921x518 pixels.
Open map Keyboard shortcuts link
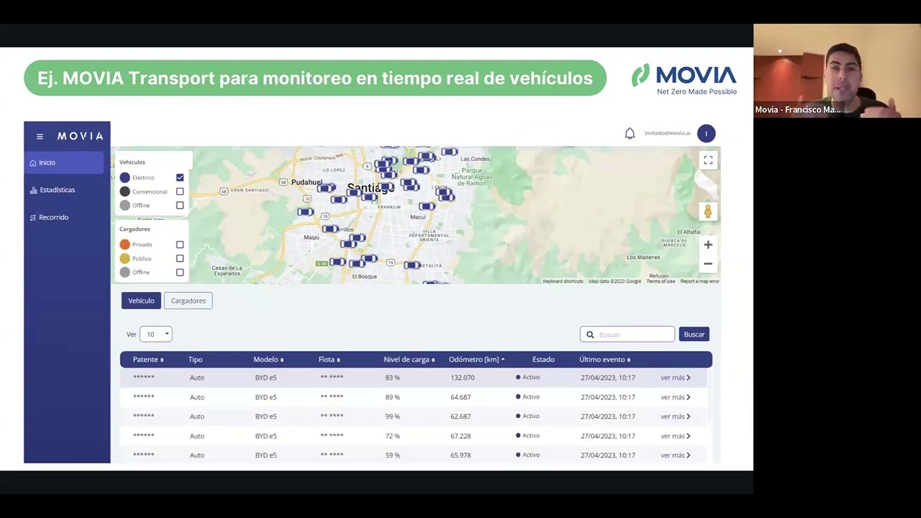point(563,281)
